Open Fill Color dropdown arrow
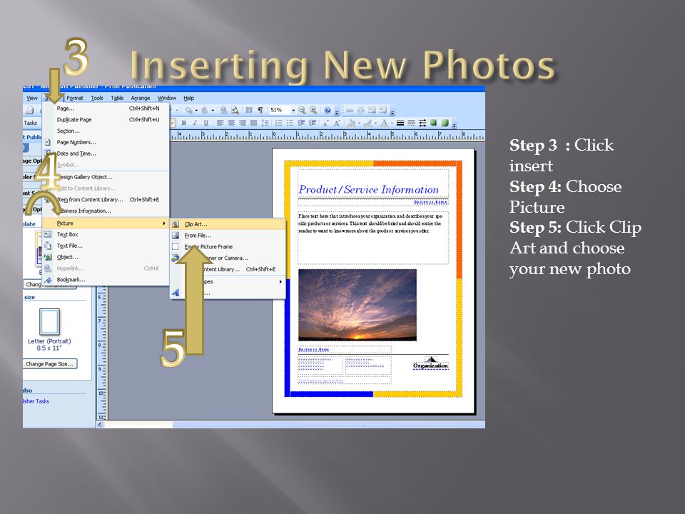 pos(359,123)
